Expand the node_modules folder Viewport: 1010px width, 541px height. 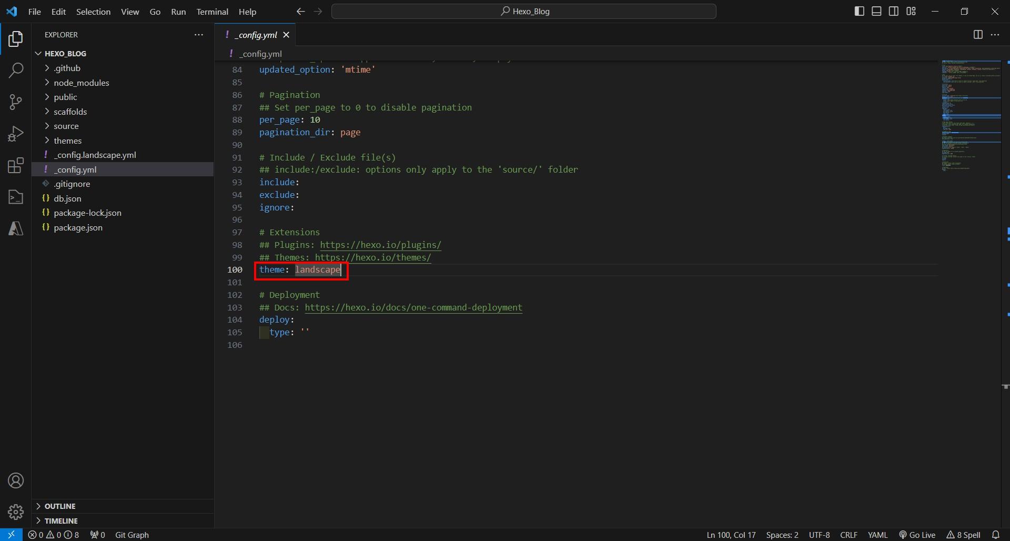[123, 83]
